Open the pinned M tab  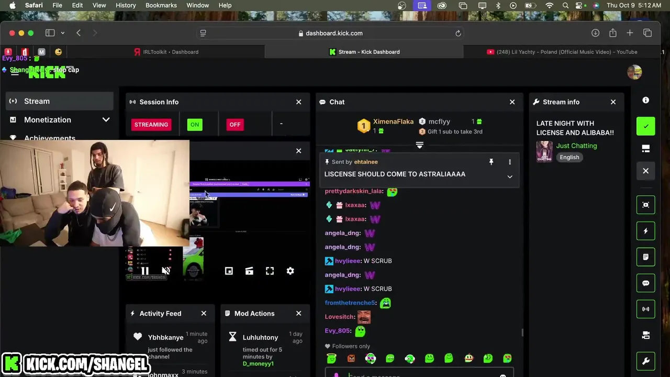[41, 52]
